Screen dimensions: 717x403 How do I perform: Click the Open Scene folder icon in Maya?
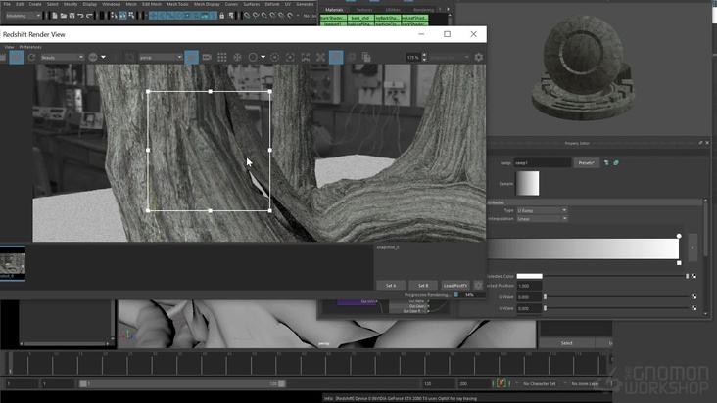pyautogui.click(x=63, y=16)
